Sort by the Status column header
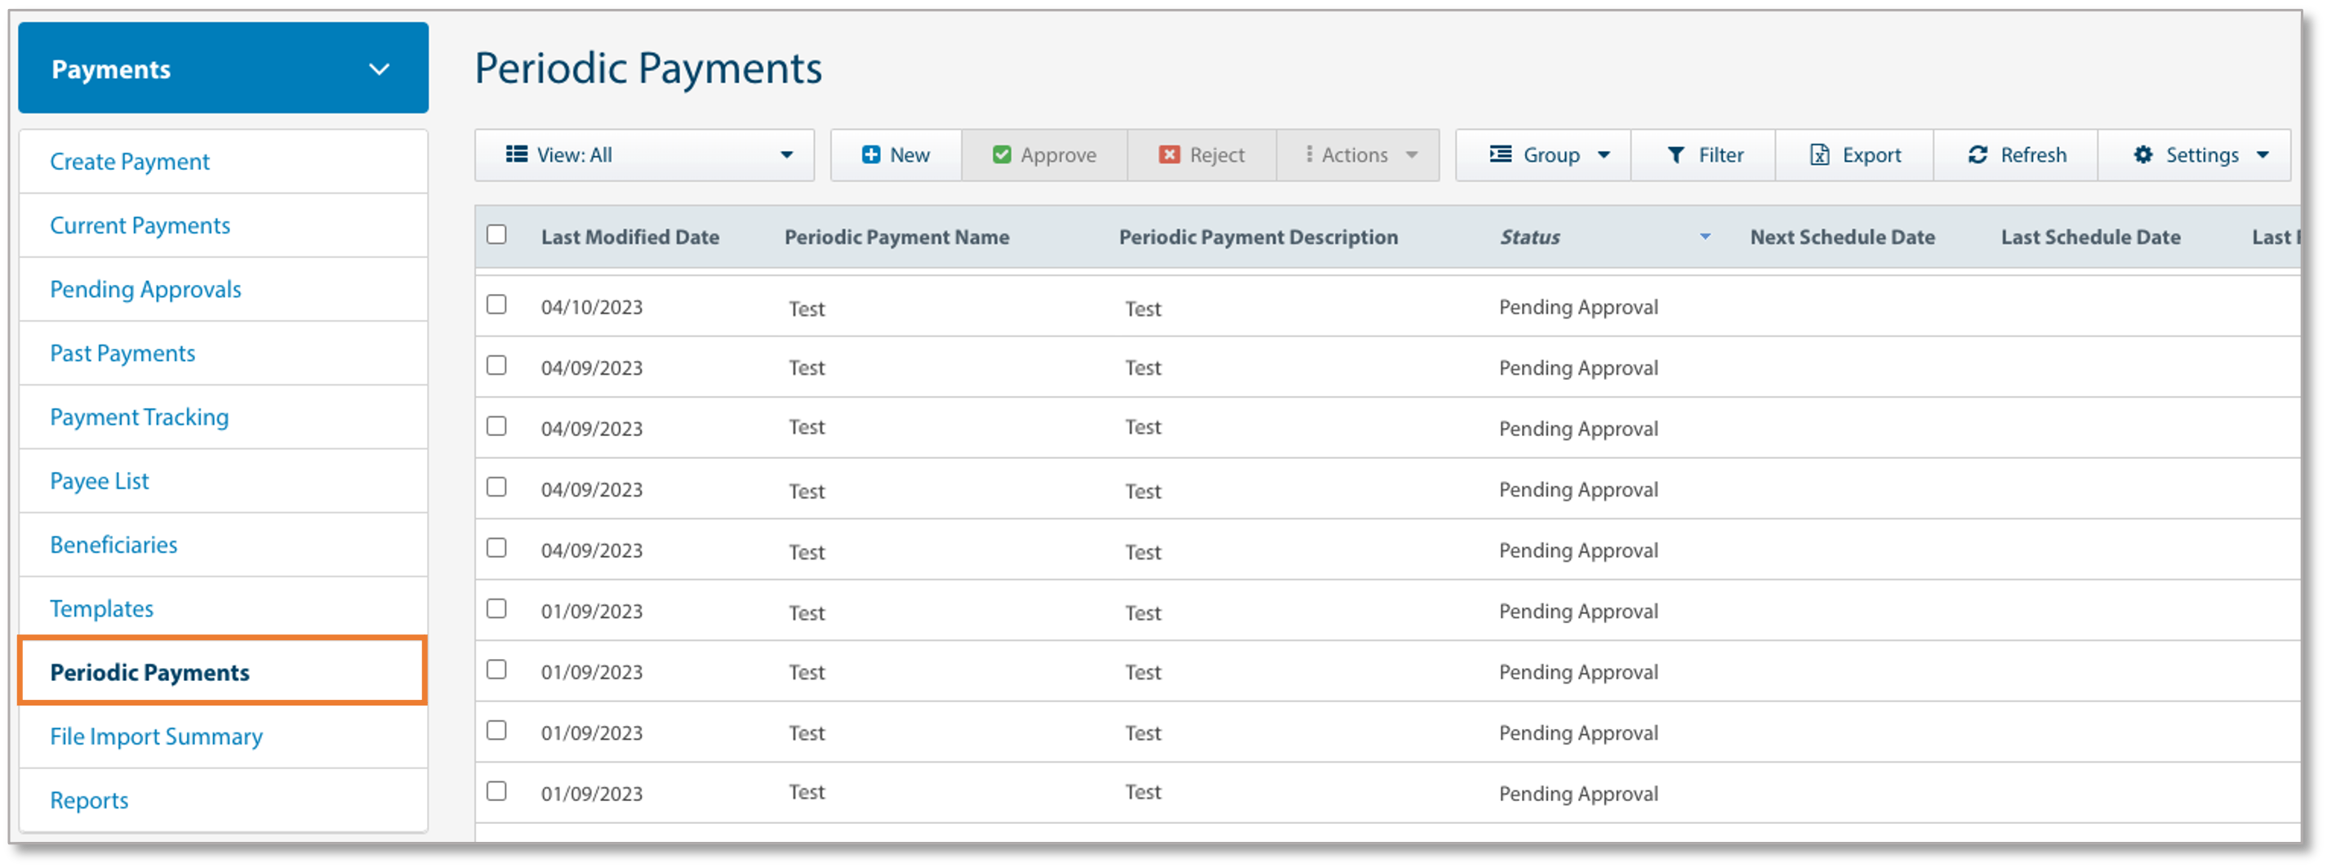 (1529, 237)
